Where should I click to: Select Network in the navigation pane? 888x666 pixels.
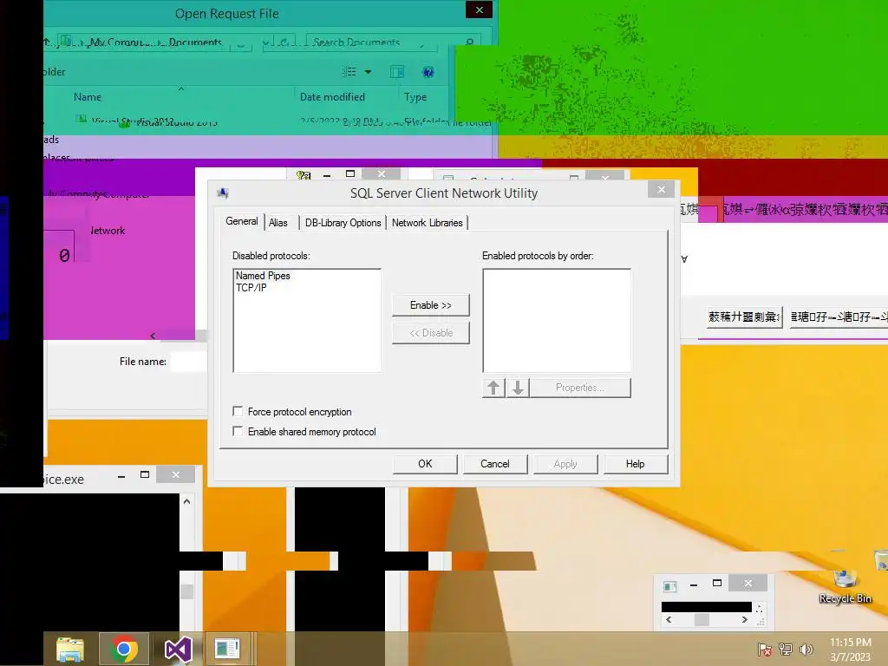pyautogui.click(x=108, y=231)
